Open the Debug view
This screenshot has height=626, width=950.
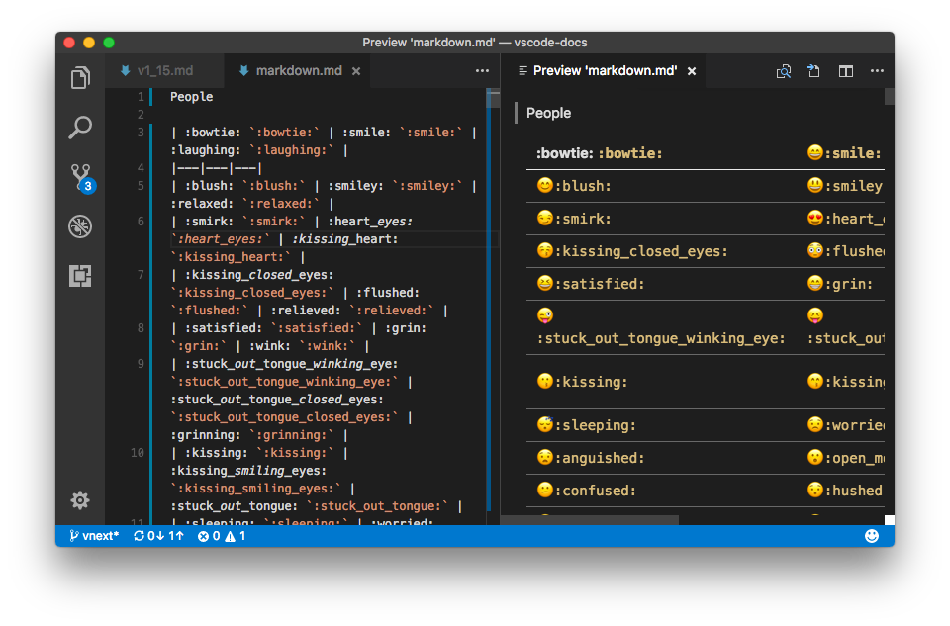click(x=79, y=226)
